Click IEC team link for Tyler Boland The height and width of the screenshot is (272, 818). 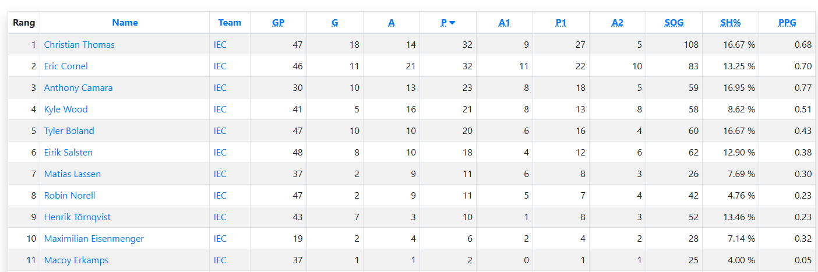tap(220, 131)
